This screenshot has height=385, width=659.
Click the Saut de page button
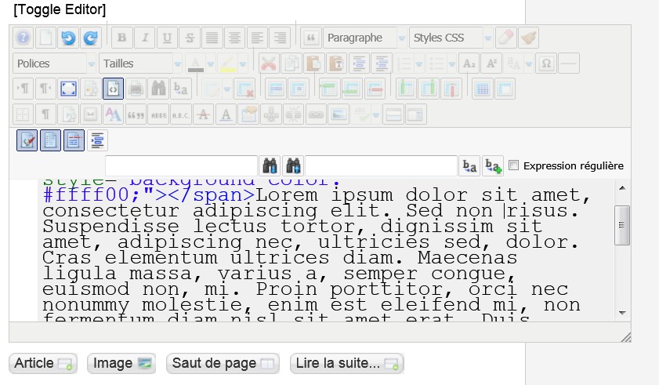tap(223, 363)
